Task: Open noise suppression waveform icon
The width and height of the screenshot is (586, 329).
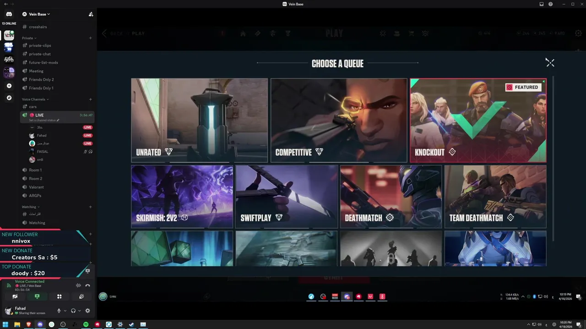Action: pos(78,285)
